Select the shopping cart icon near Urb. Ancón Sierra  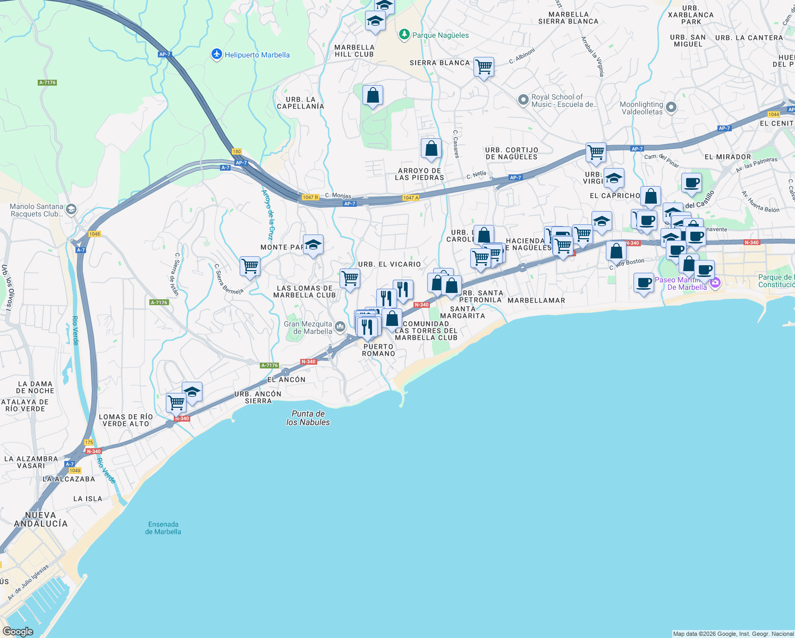(175, 402)
